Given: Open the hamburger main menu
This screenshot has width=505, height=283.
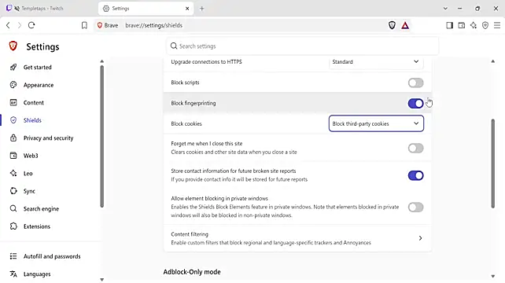Looking at the screenshot, I should point(497,25).
